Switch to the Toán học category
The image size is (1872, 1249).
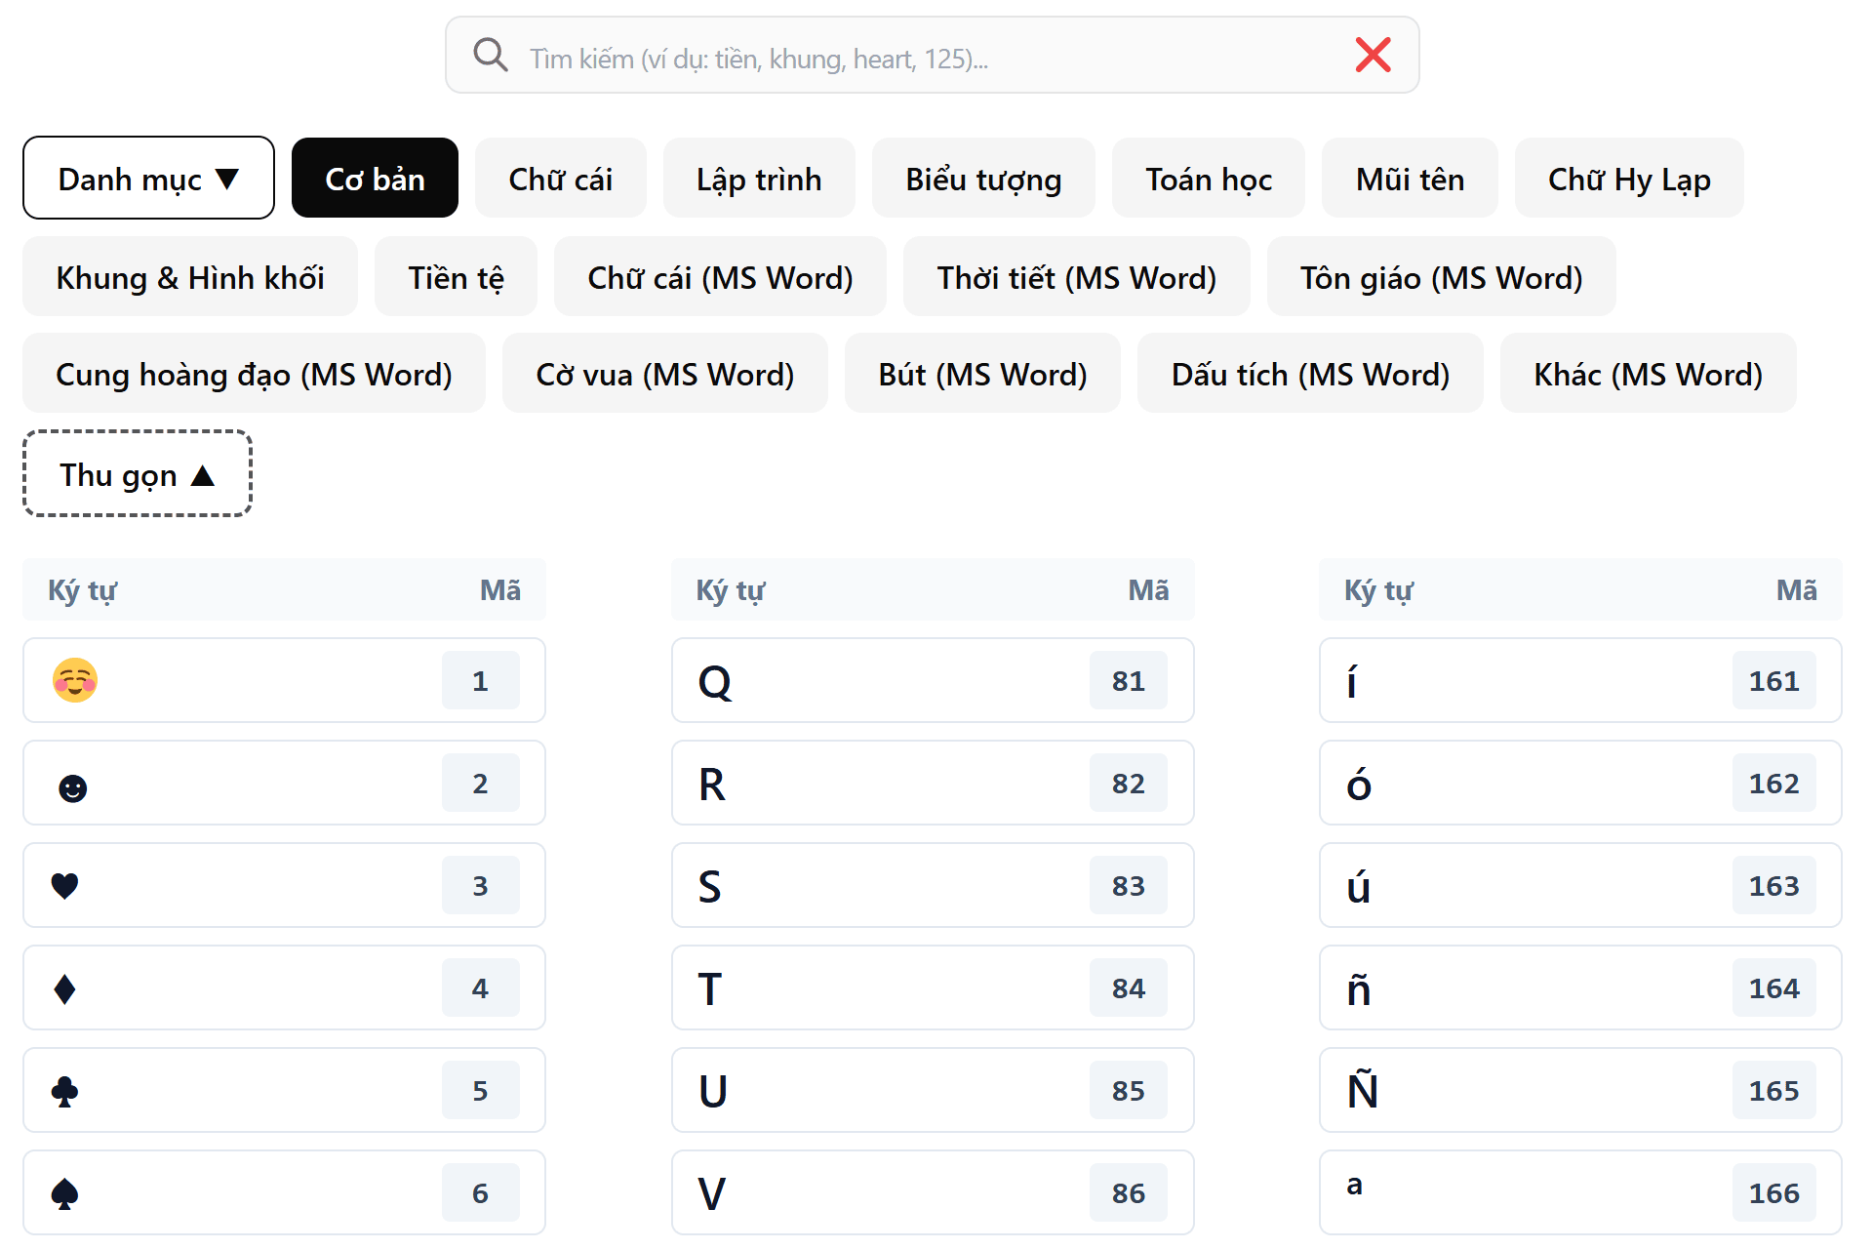(x=1208, y=179)
